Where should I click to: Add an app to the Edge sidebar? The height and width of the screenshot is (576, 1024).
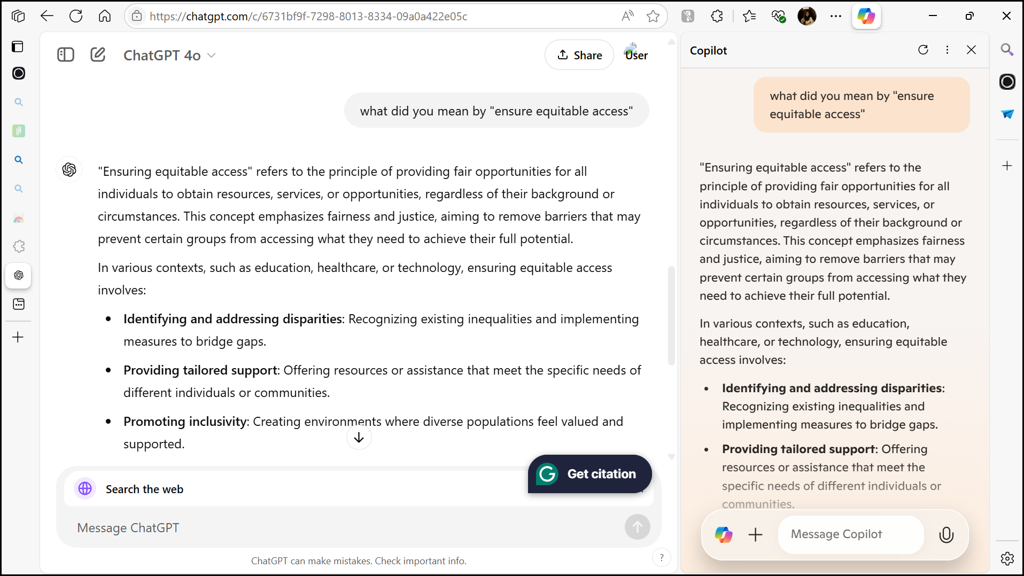pyautogui.click(x=1007, y=166)
